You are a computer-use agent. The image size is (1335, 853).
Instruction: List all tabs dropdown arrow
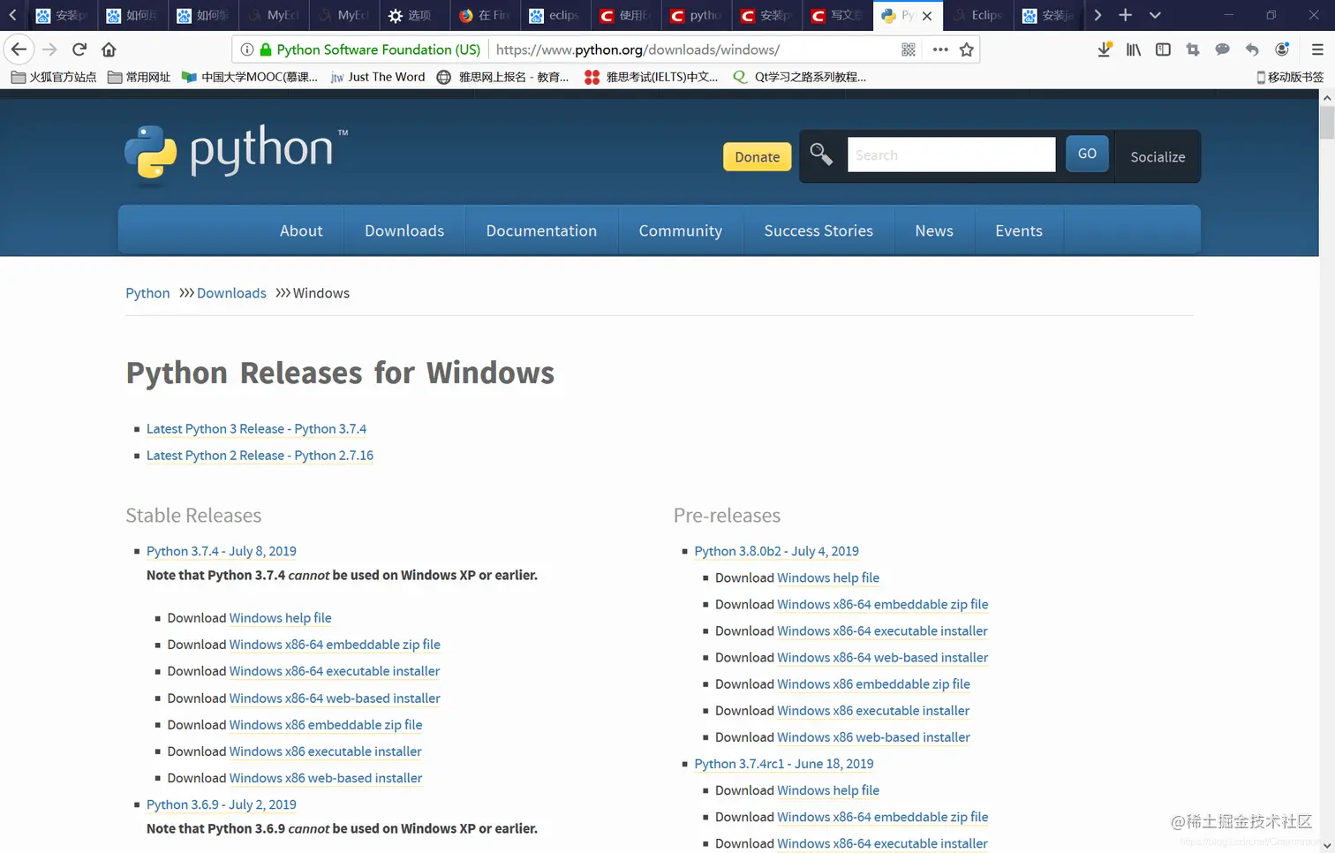1155,15
